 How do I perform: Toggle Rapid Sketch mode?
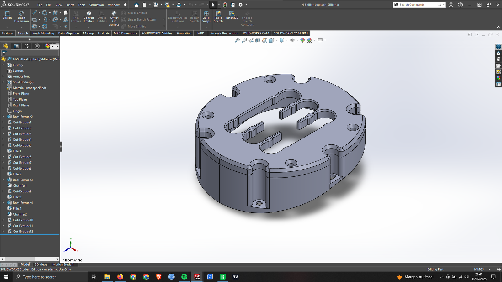(218, 15)
